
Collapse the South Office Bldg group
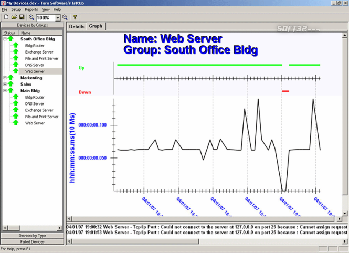(5, 39)
